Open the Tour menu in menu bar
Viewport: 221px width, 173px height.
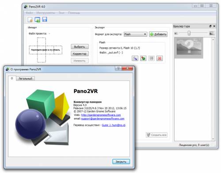click(61, 13)
